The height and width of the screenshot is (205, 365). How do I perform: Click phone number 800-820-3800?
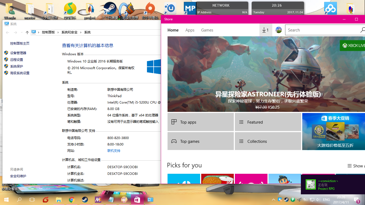[x=118, y=138]
